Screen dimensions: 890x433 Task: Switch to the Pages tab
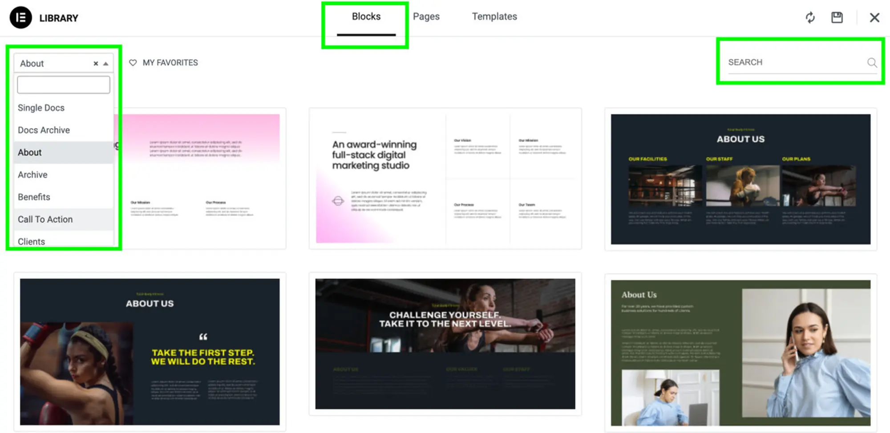coord(426,17)
